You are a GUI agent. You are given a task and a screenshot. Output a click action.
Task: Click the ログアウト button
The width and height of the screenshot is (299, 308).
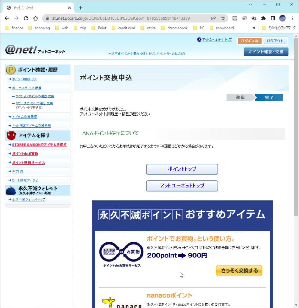coord(275,41)
